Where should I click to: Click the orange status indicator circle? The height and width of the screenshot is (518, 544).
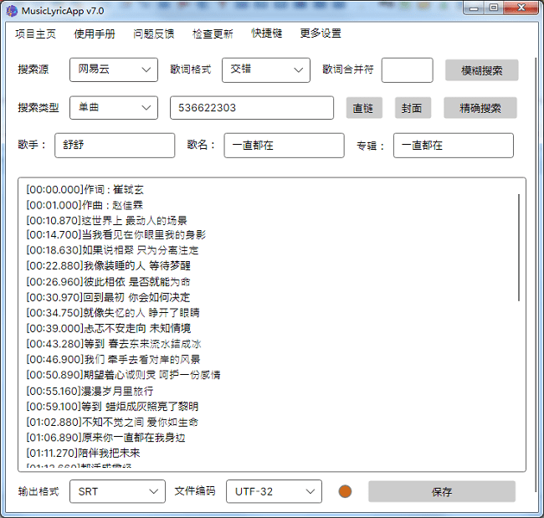tap(345, 491)
